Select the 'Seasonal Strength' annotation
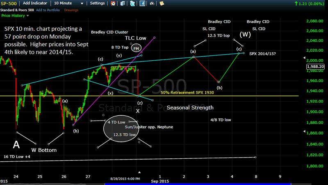The height and width of the screenshot is (185, 328). pos(190,107)
